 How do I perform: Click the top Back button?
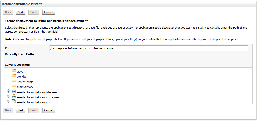pos(8,12)
